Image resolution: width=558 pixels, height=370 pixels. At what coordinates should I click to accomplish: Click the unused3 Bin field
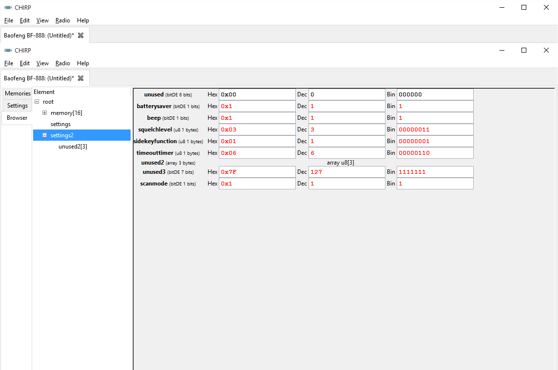pos(435,172)
